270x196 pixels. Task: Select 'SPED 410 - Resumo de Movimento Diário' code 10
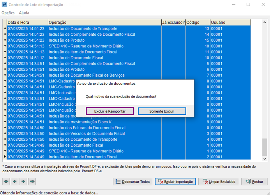(x=129, y=46)
